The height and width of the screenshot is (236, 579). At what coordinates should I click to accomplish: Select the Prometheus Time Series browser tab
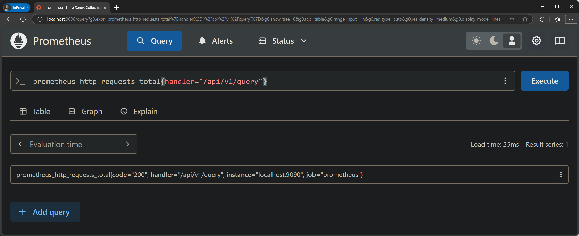click(72, 8)
